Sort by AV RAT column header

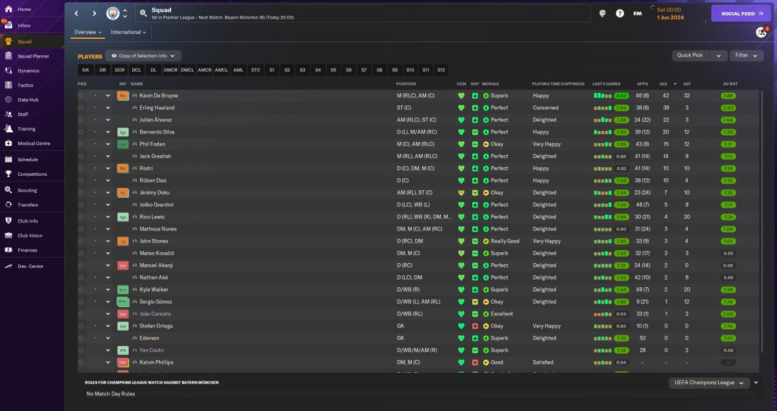pyautogui.click(x=730, y=84)
